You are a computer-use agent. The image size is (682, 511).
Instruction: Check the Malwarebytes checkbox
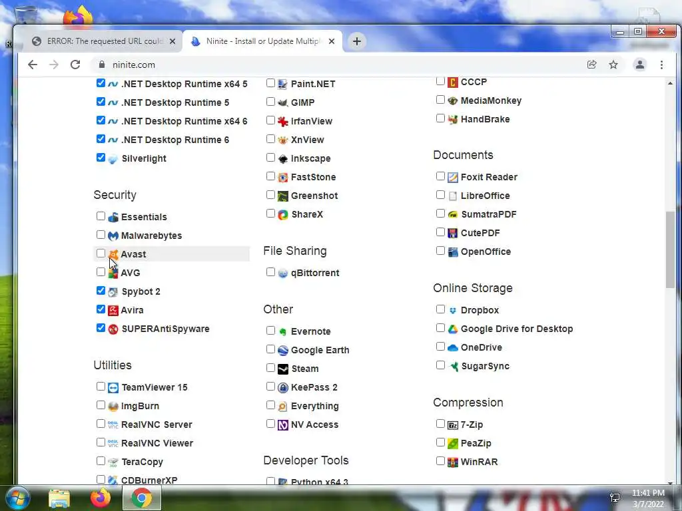click(101, 235)
